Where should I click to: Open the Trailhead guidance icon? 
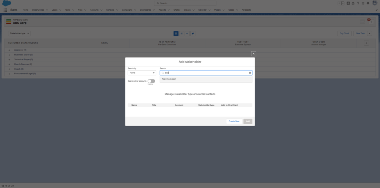coord(353,3)
